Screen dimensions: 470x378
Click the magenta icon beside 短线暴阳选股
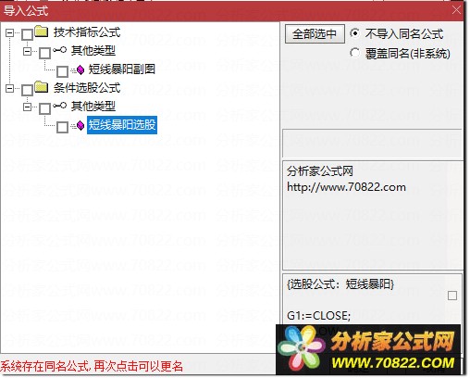[80, 125]
